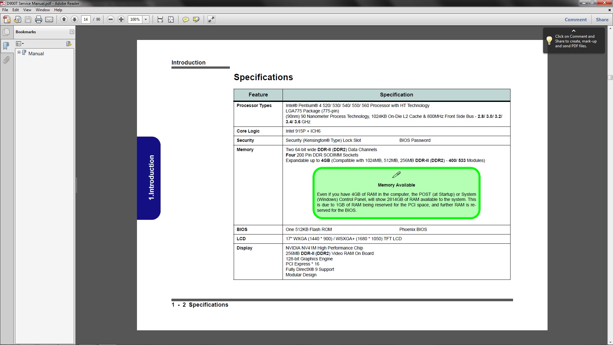613x345 pixels.
Task: Open the Edit menu
Action: tap(16, 10)
